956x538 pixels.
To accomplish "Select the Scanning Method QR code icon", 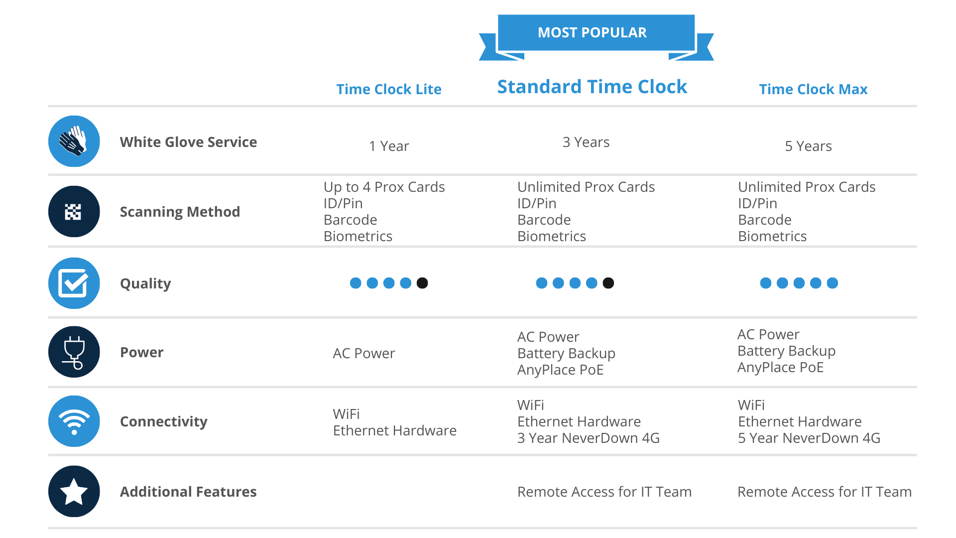I will tap(74, 212).
